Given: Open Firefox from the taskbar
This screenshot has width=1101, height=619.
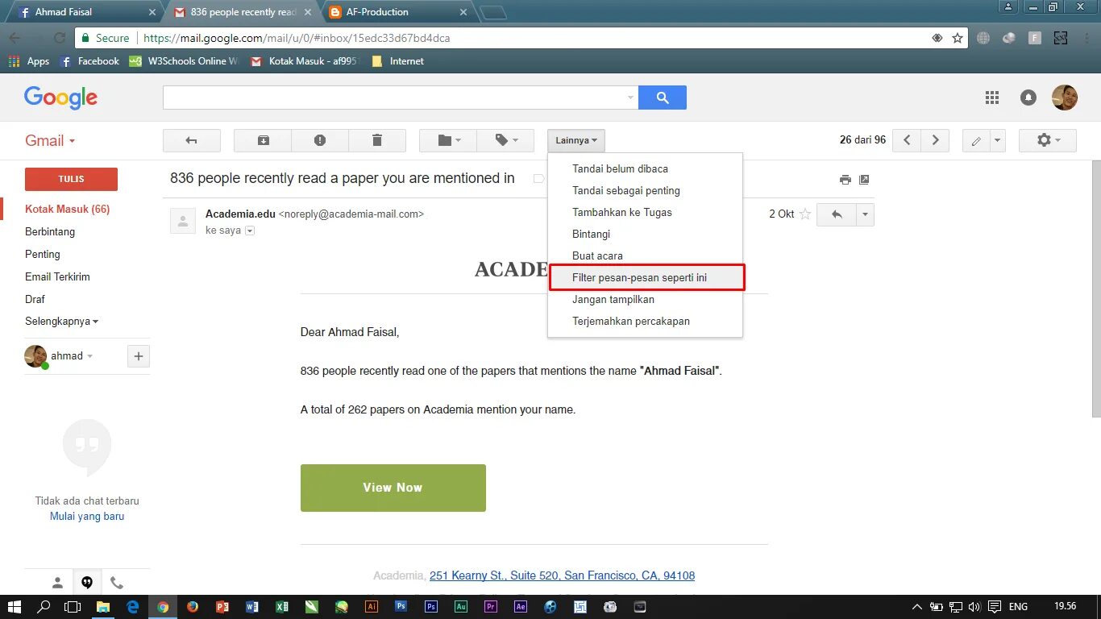Looking at the screenshot, I should (193, 606).
